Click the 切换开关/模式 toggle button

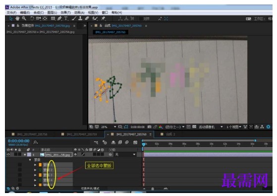click(90, 189)
